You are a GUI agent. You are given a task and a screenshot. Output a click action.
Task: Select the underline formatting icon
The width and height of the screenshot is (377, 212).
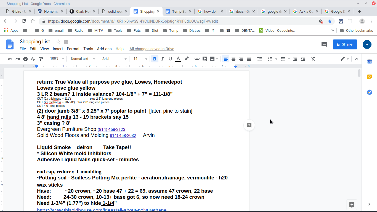(x=170, y=59)
